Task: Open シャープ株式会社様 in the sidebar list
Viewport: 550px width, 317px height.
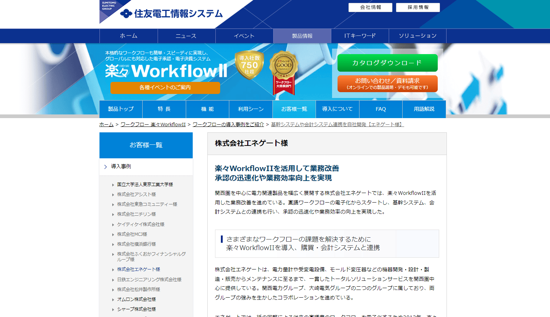Action: click(x=136, y=309)
